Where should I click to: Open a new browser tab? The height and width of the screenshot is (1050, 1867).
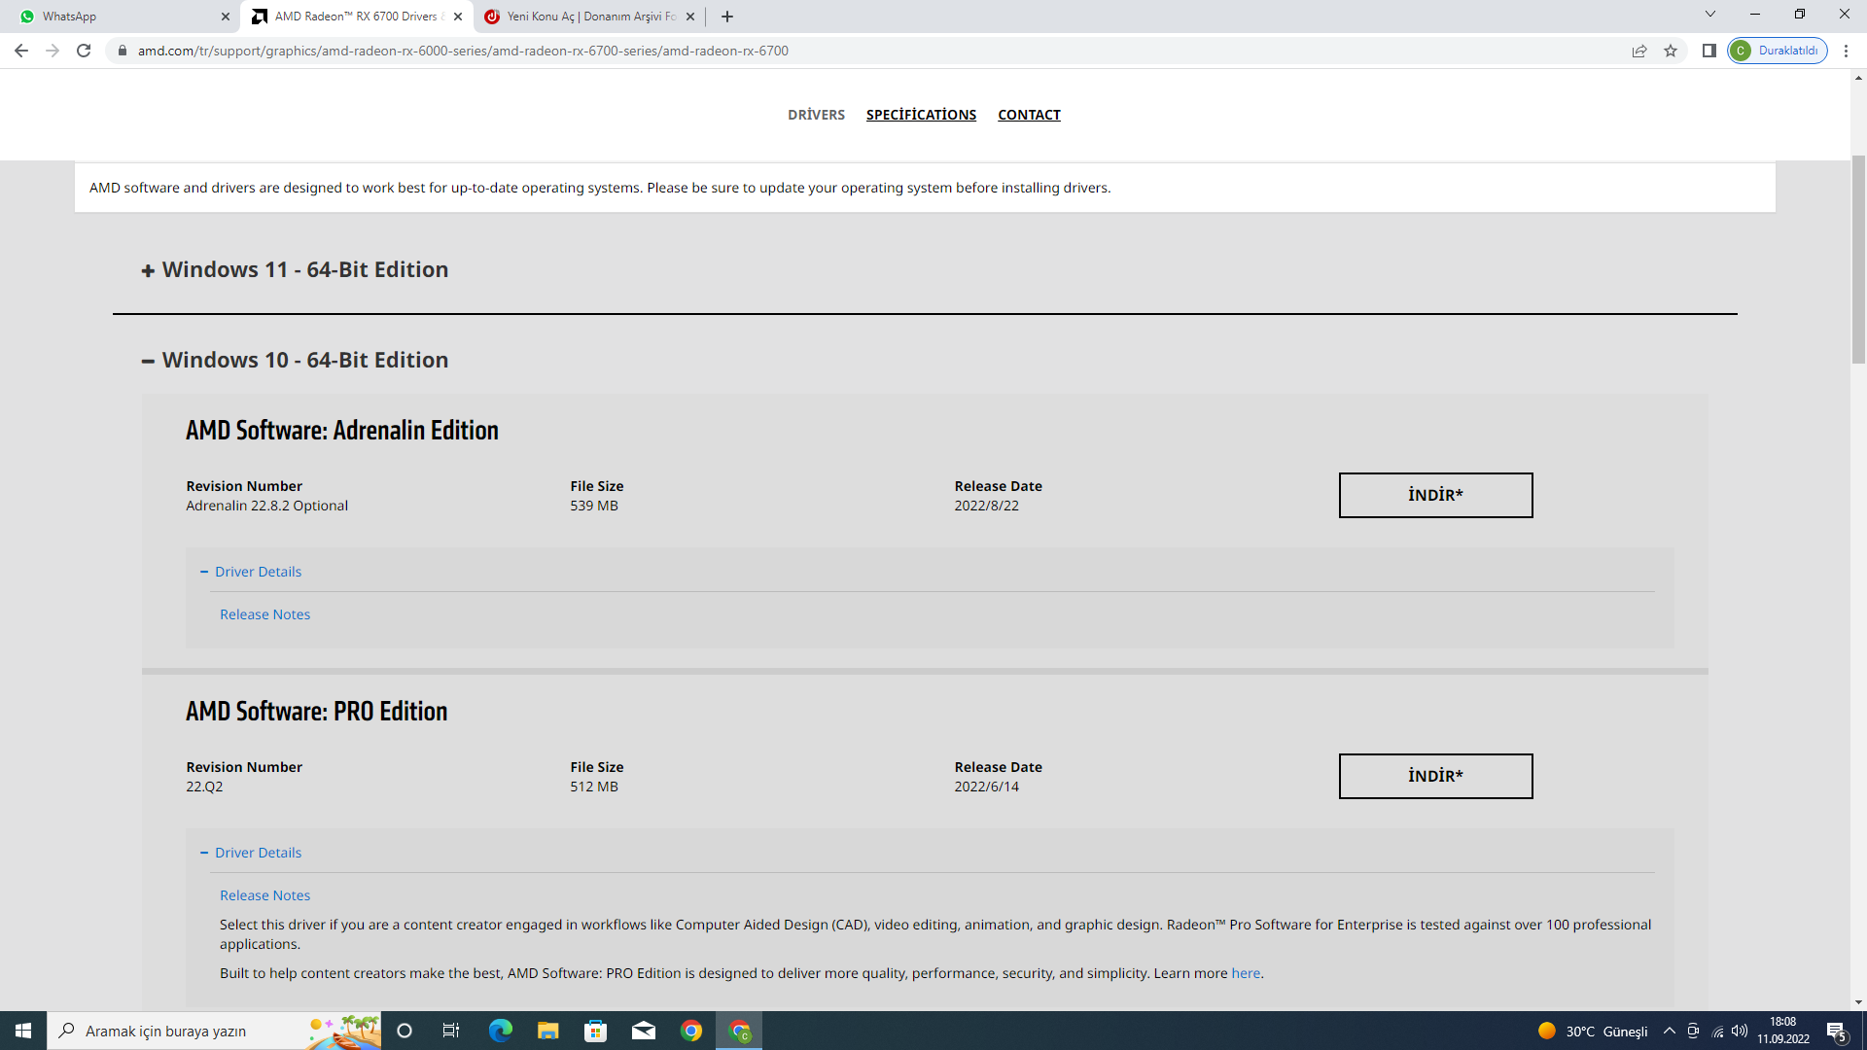coord(727,17)
